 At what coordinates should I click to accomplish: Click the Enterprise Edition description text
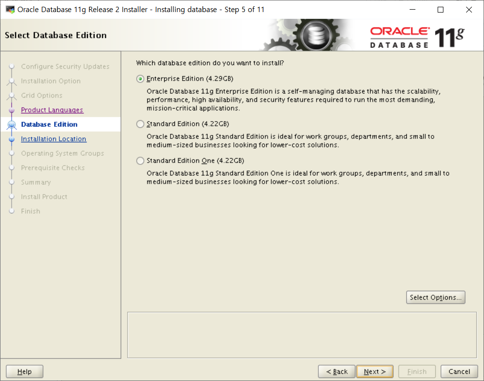point(294,100)
